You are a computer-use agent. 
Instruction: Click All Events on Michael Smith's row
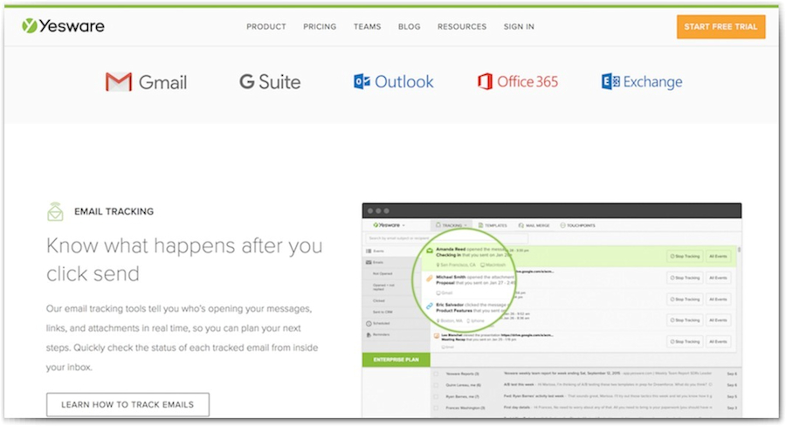718,278
